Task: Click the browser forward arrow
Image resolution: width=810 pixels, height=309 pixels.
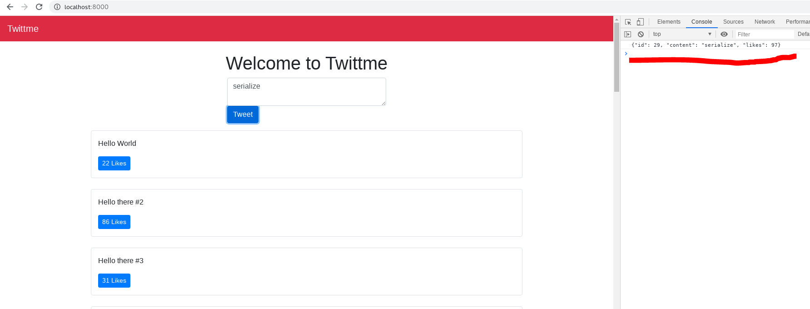Action: [25, 7]
